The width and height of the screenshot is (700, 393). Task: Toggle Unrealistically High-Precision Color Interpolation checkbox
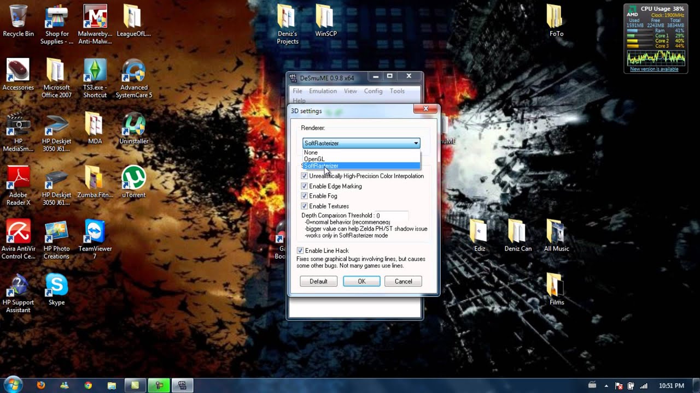pyautogui.click(x=305, y=176)
